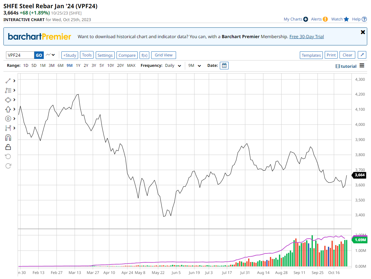Focus the VPF24 symbol input field

point(20,55)
